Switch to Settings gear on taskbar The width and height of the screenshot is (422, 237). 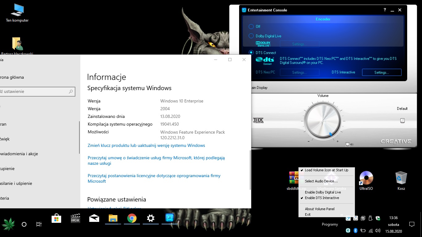tap(151, 218)
